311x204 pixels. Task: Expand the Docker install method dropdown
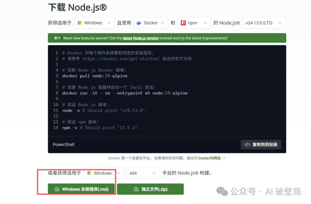click(x=151, y=23)
